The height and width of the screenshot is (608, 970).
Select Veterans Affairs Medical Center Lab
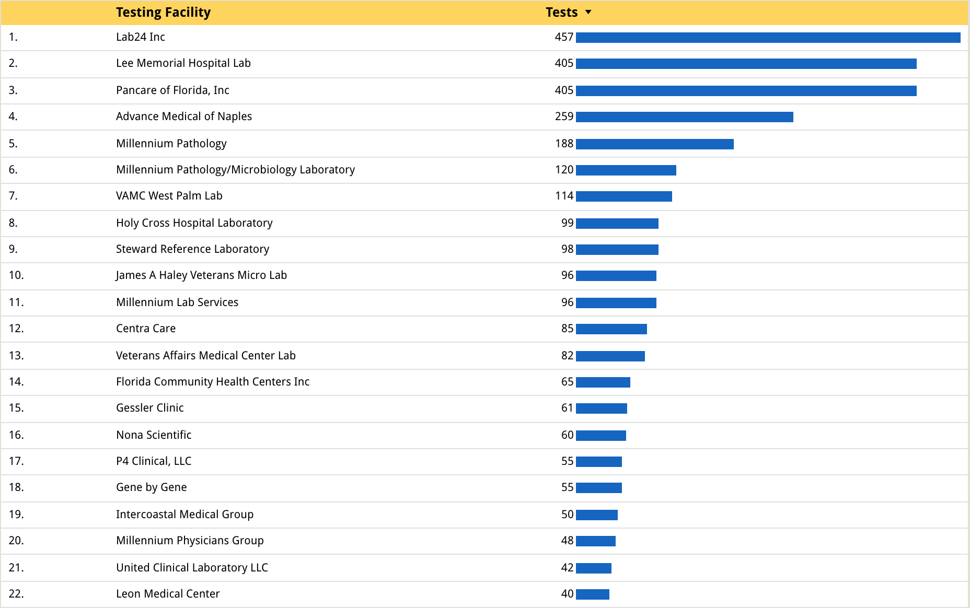point(206,356)
